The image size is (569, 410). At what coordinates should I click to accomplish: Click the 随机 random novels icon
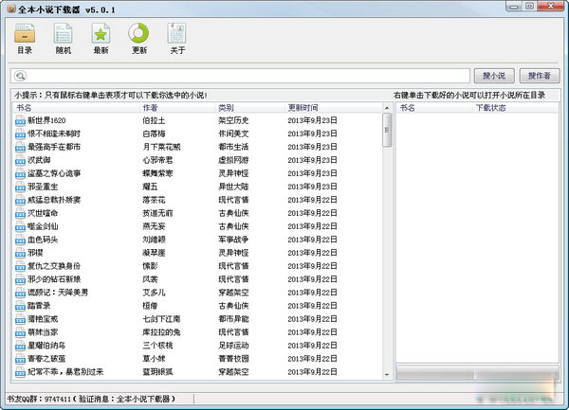point(63,38)
